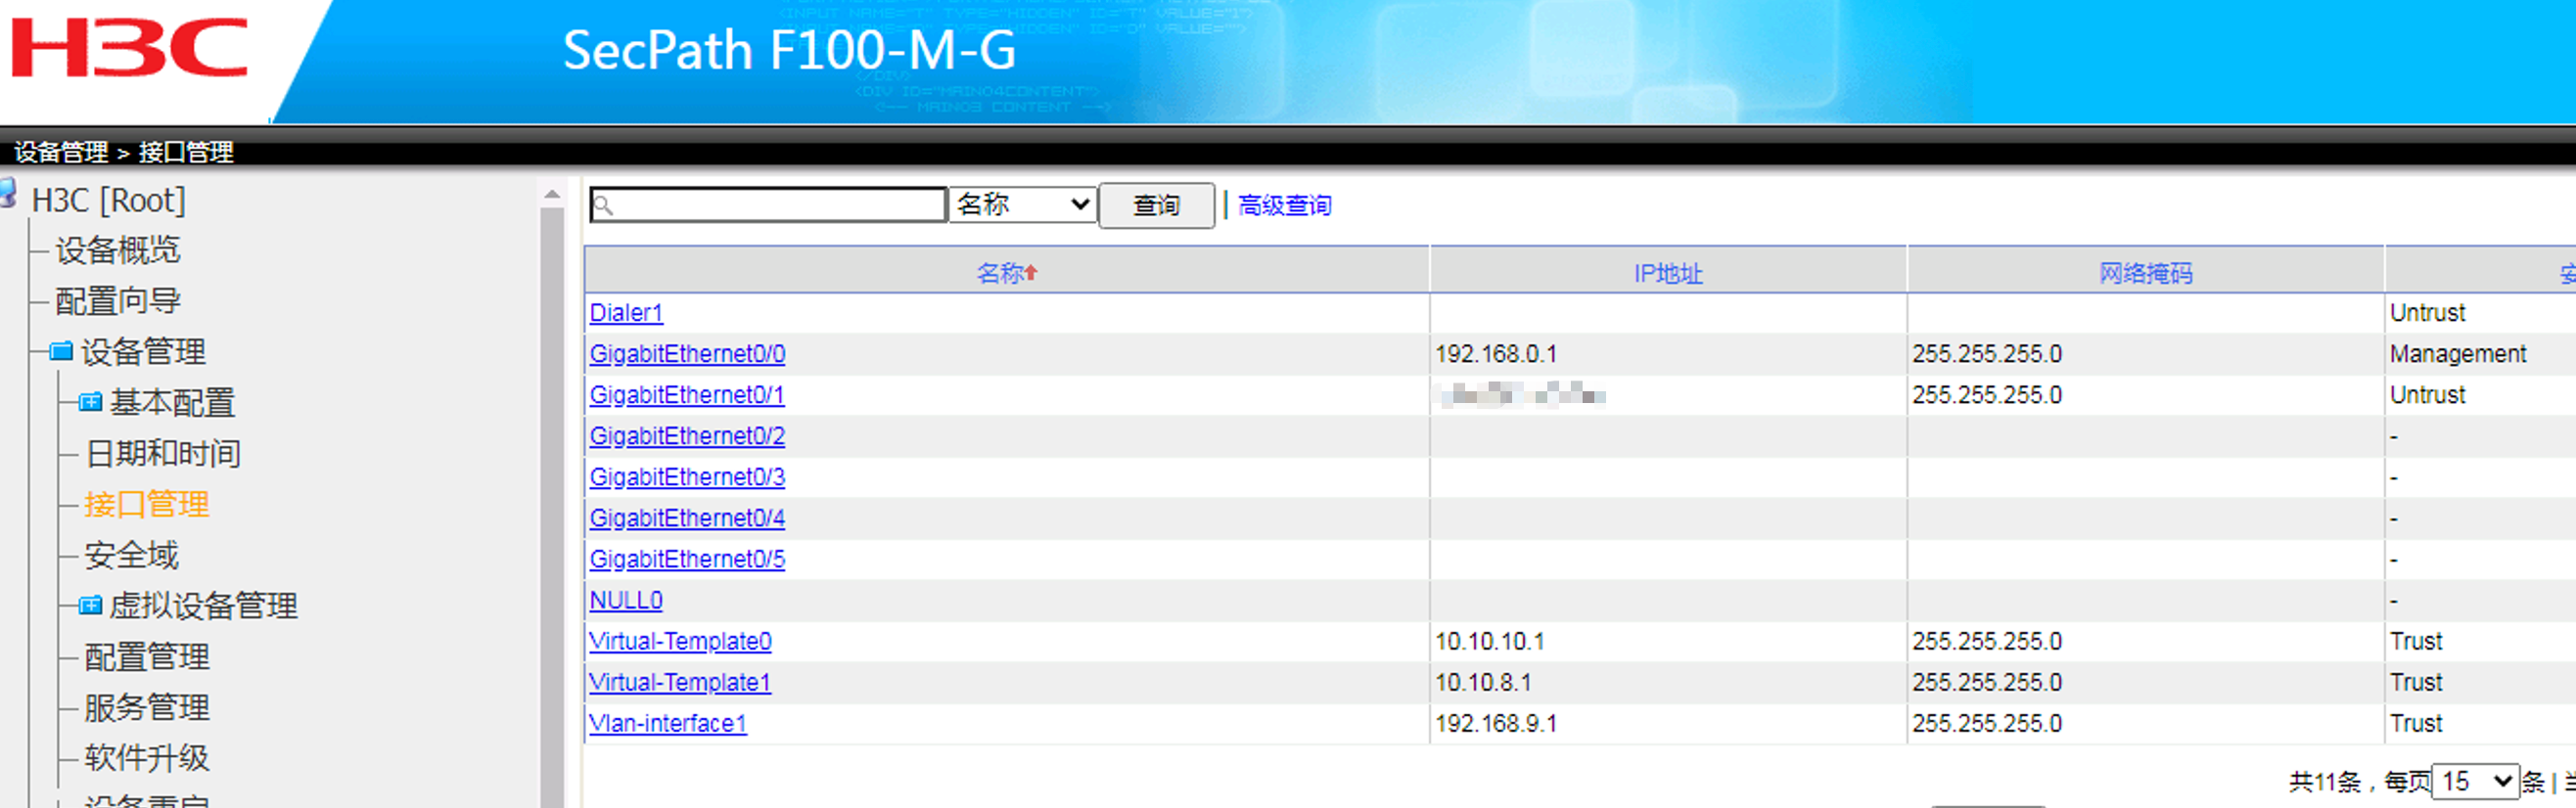Select the H3C [Root] tree node
This screenshot has height=808, width=2576.
tap(109, 200)
